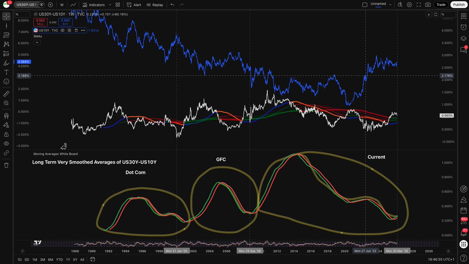This screenshot has width=469, height=264.
Task: Expand favorite indicators chevron dropdown
Action: coord(110,5)
